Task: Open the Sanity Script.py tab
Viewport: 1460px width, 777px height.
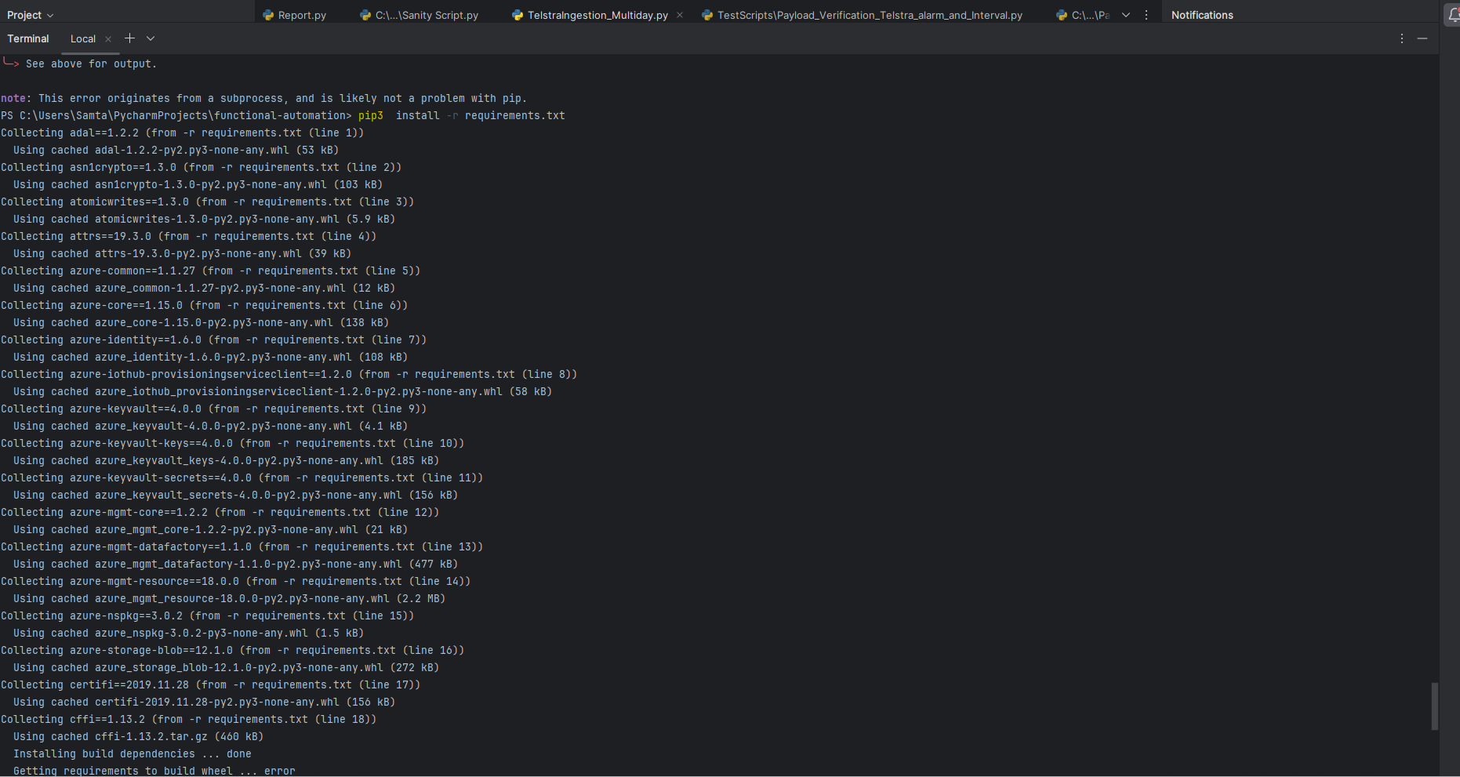Action: click(427, 15)
